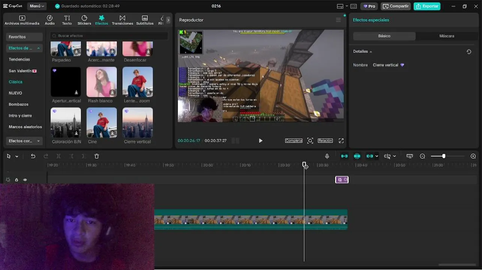The height and width of the screenshot is (270, 482).
Task: Record a voiceover with the microphone
Action: pyautogui.click(x=327, y=156)
